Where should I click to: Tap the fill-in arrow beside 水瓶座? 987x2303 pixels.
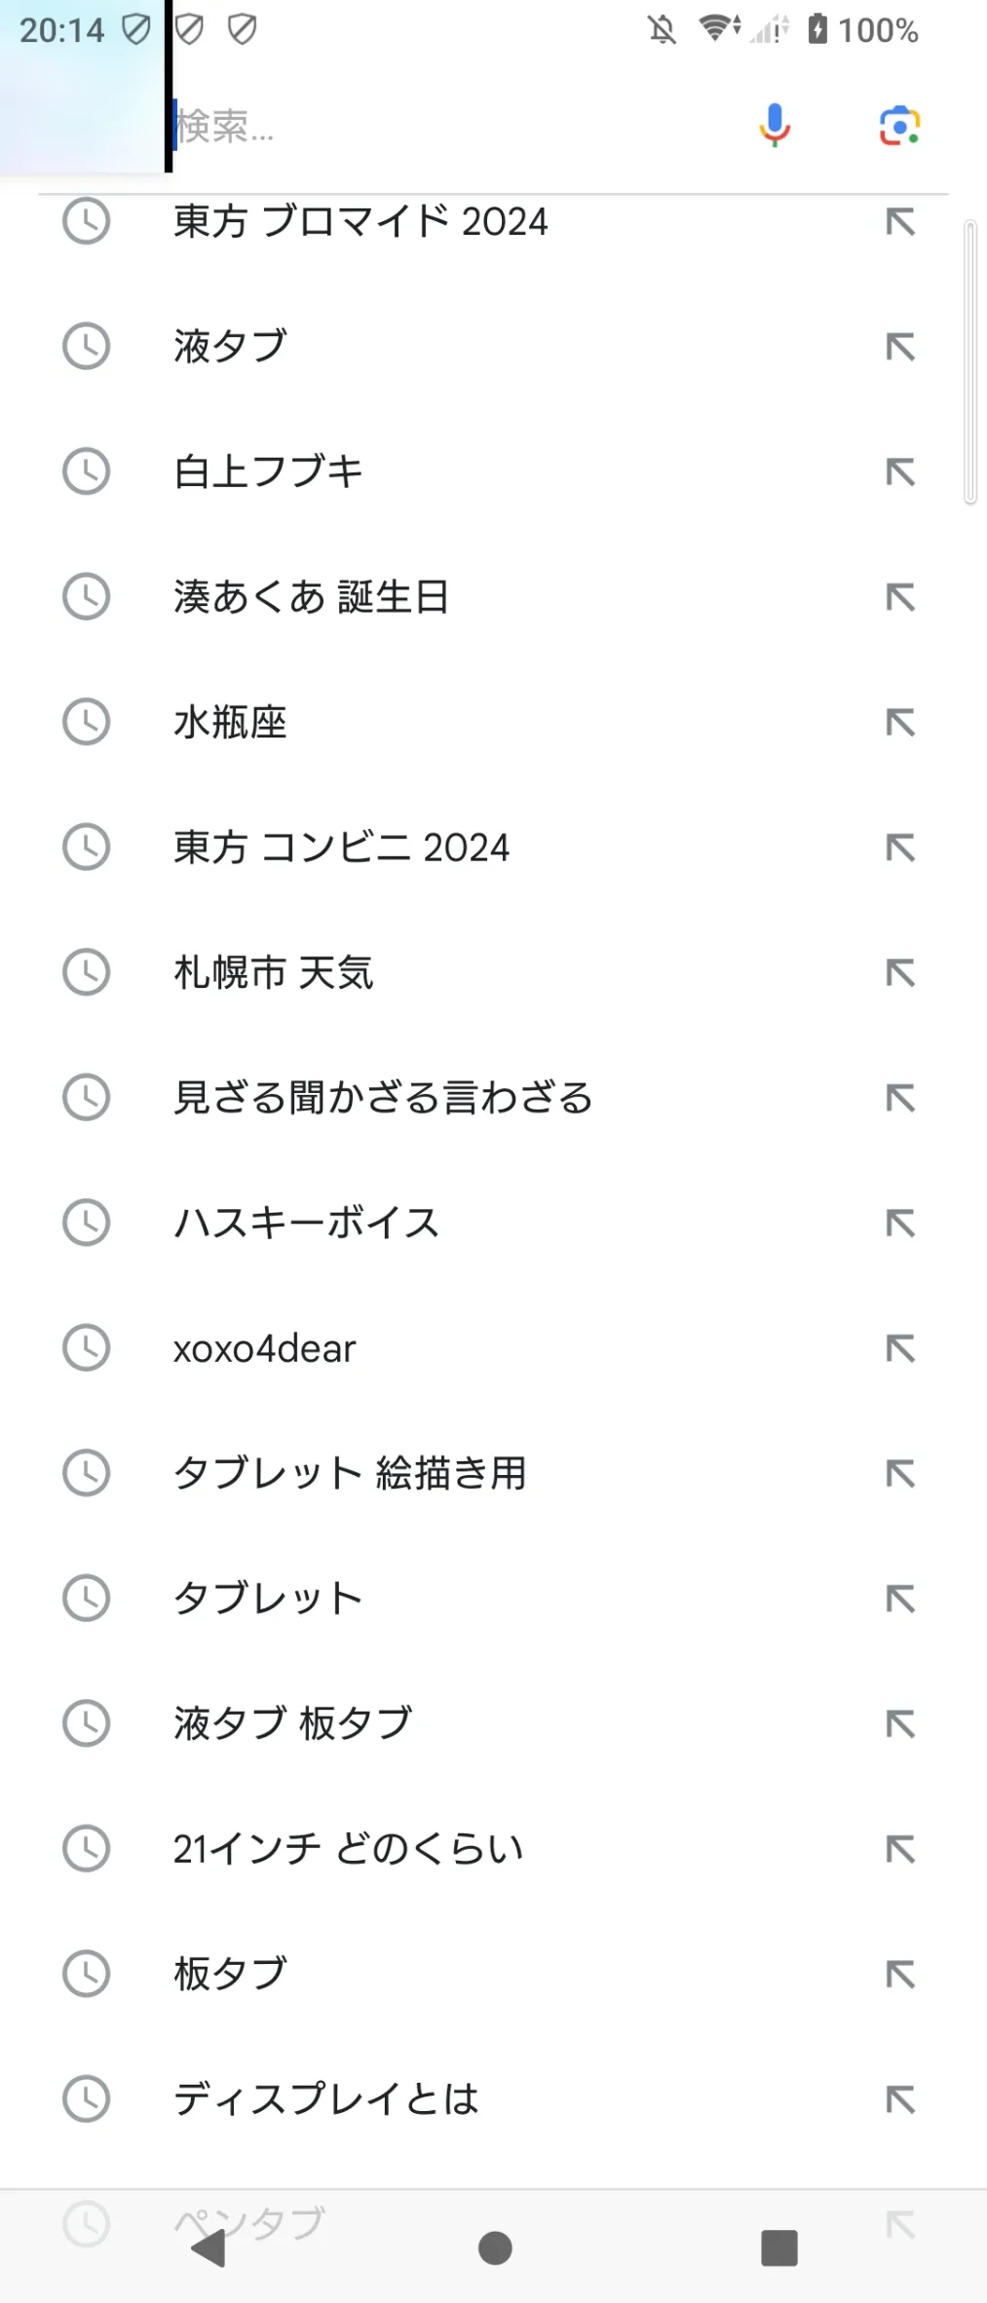tap(900, 723)
